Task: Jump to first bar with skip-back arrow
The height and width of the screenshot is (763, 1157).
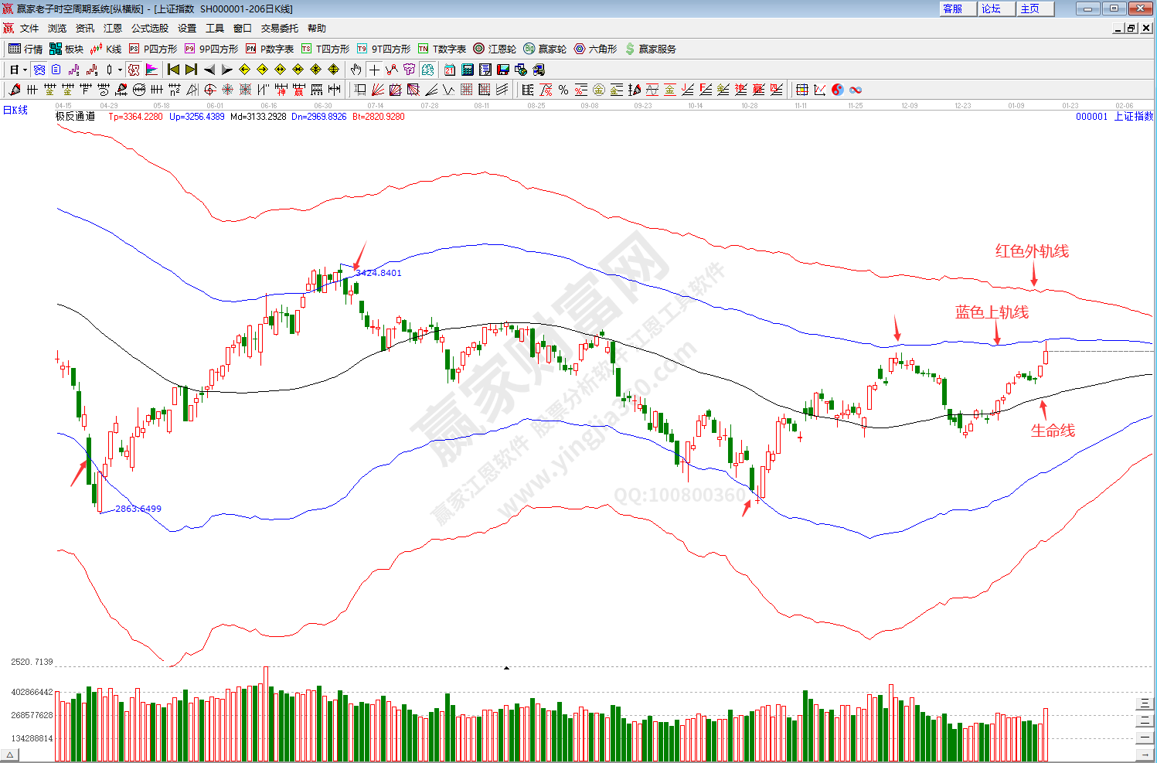Action: [173, 70]
